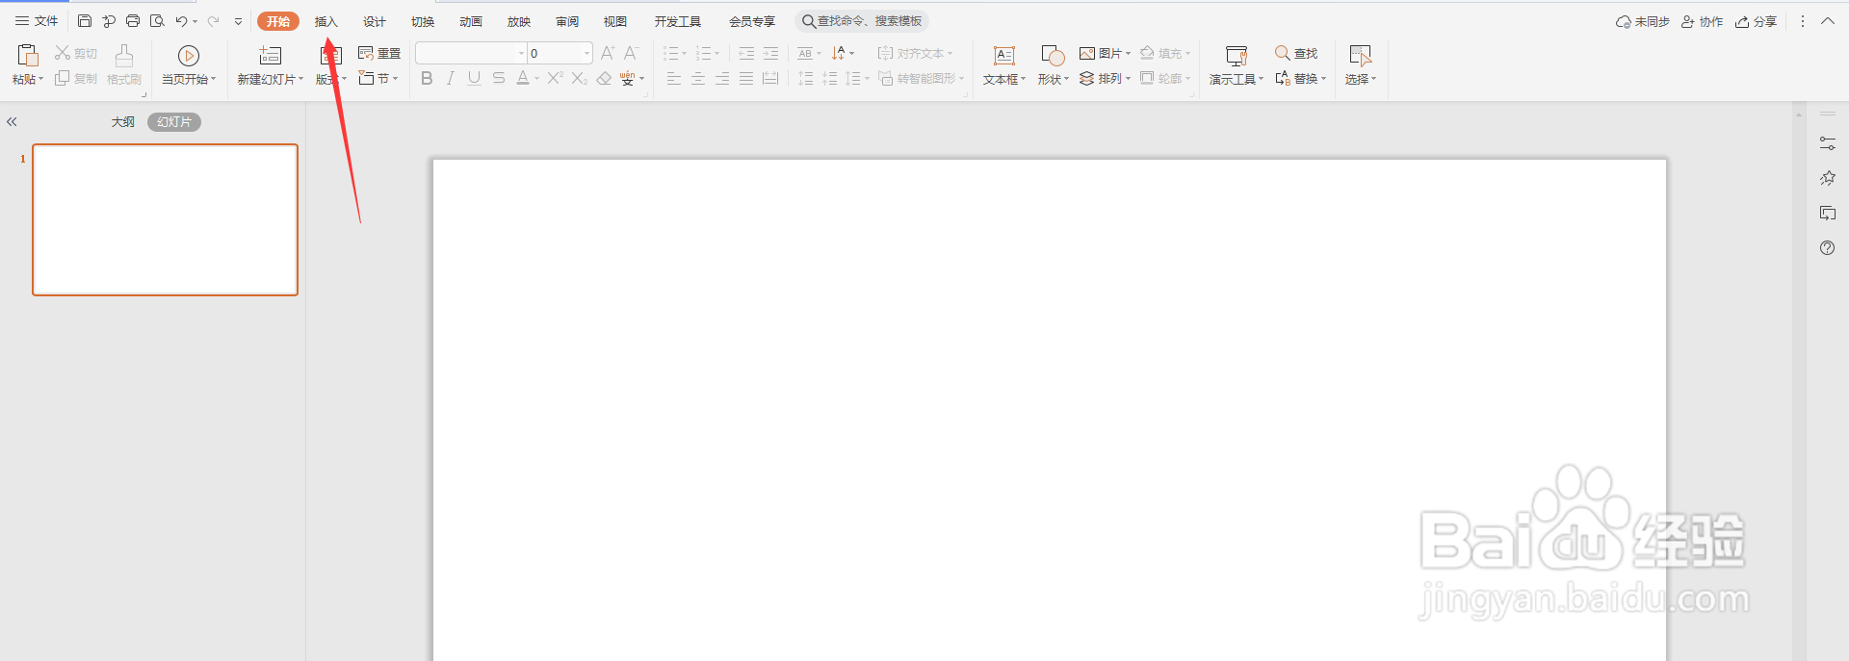Expand the Picture (图片) dropdown
This screenshot has height=661, width=1849.
click(1128, 53)
